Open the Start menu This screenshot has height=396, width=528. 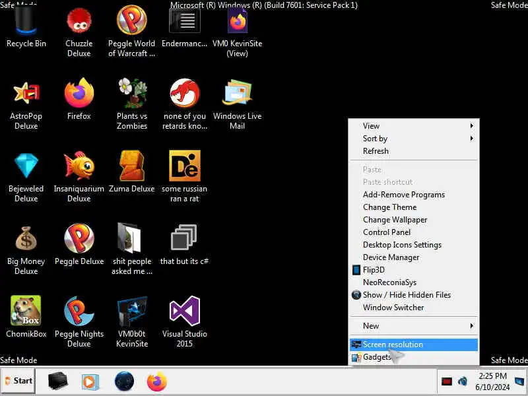(x=18, y=381)
